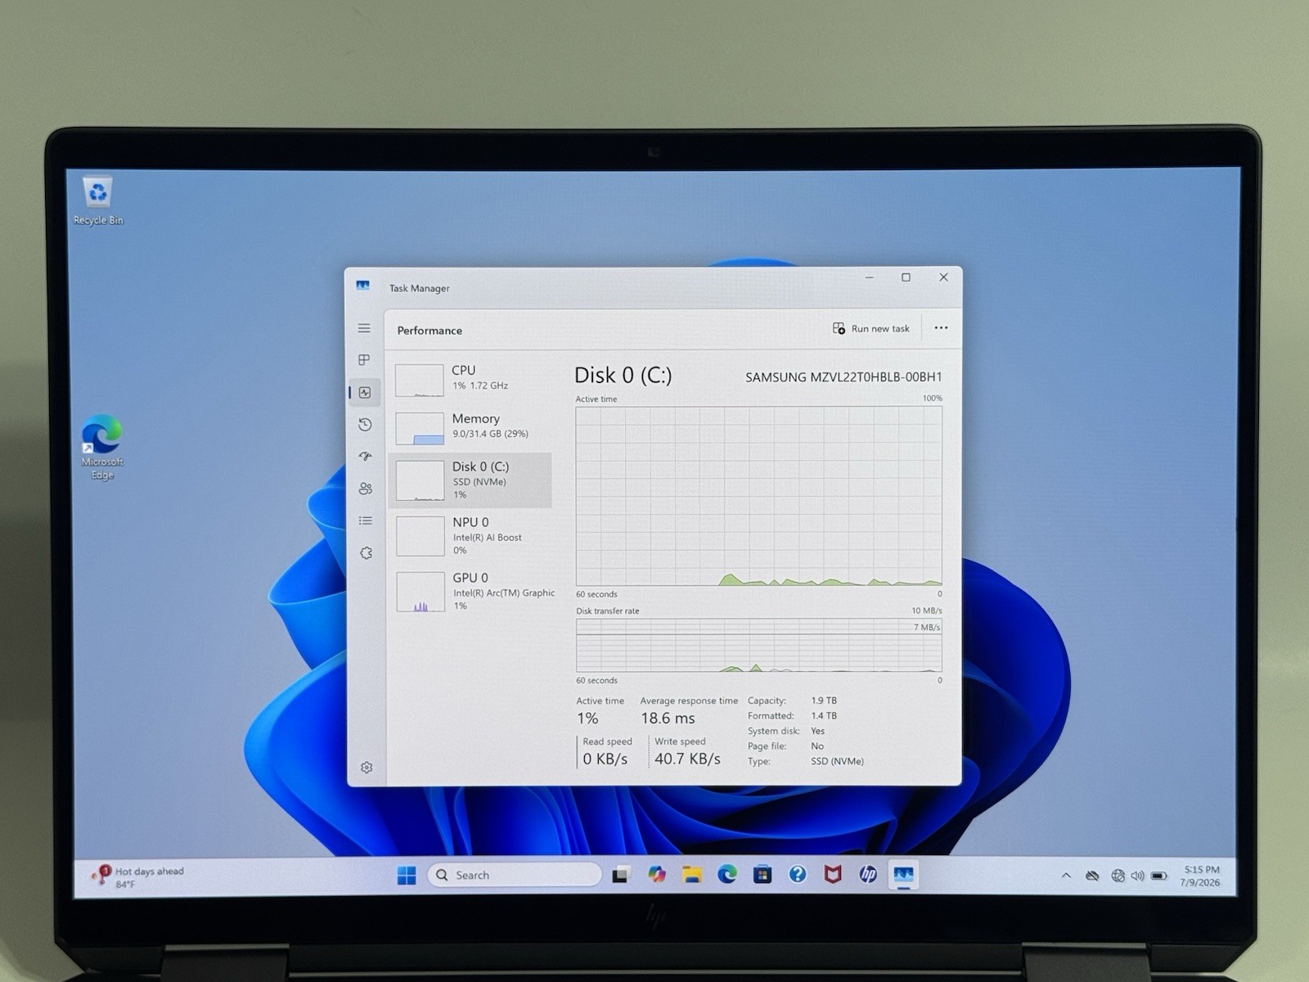Open the Services page icon
1309x982 pixels.
coord(366,553)
